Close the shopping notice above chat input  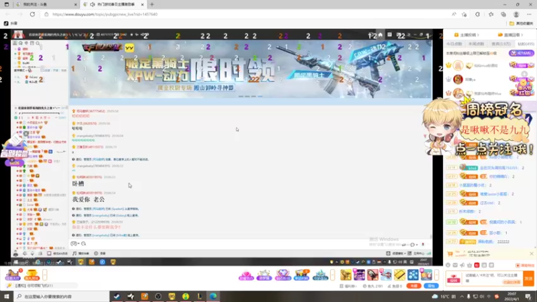pyautogui.click(x=532, y=254)
